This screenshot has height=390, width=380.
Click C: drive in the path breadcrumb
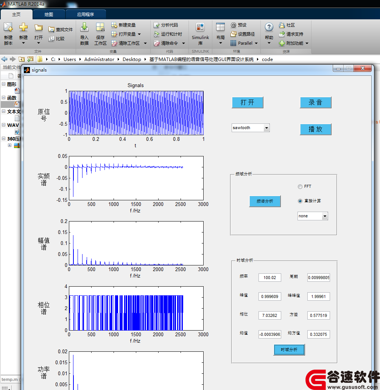[53, 59]
